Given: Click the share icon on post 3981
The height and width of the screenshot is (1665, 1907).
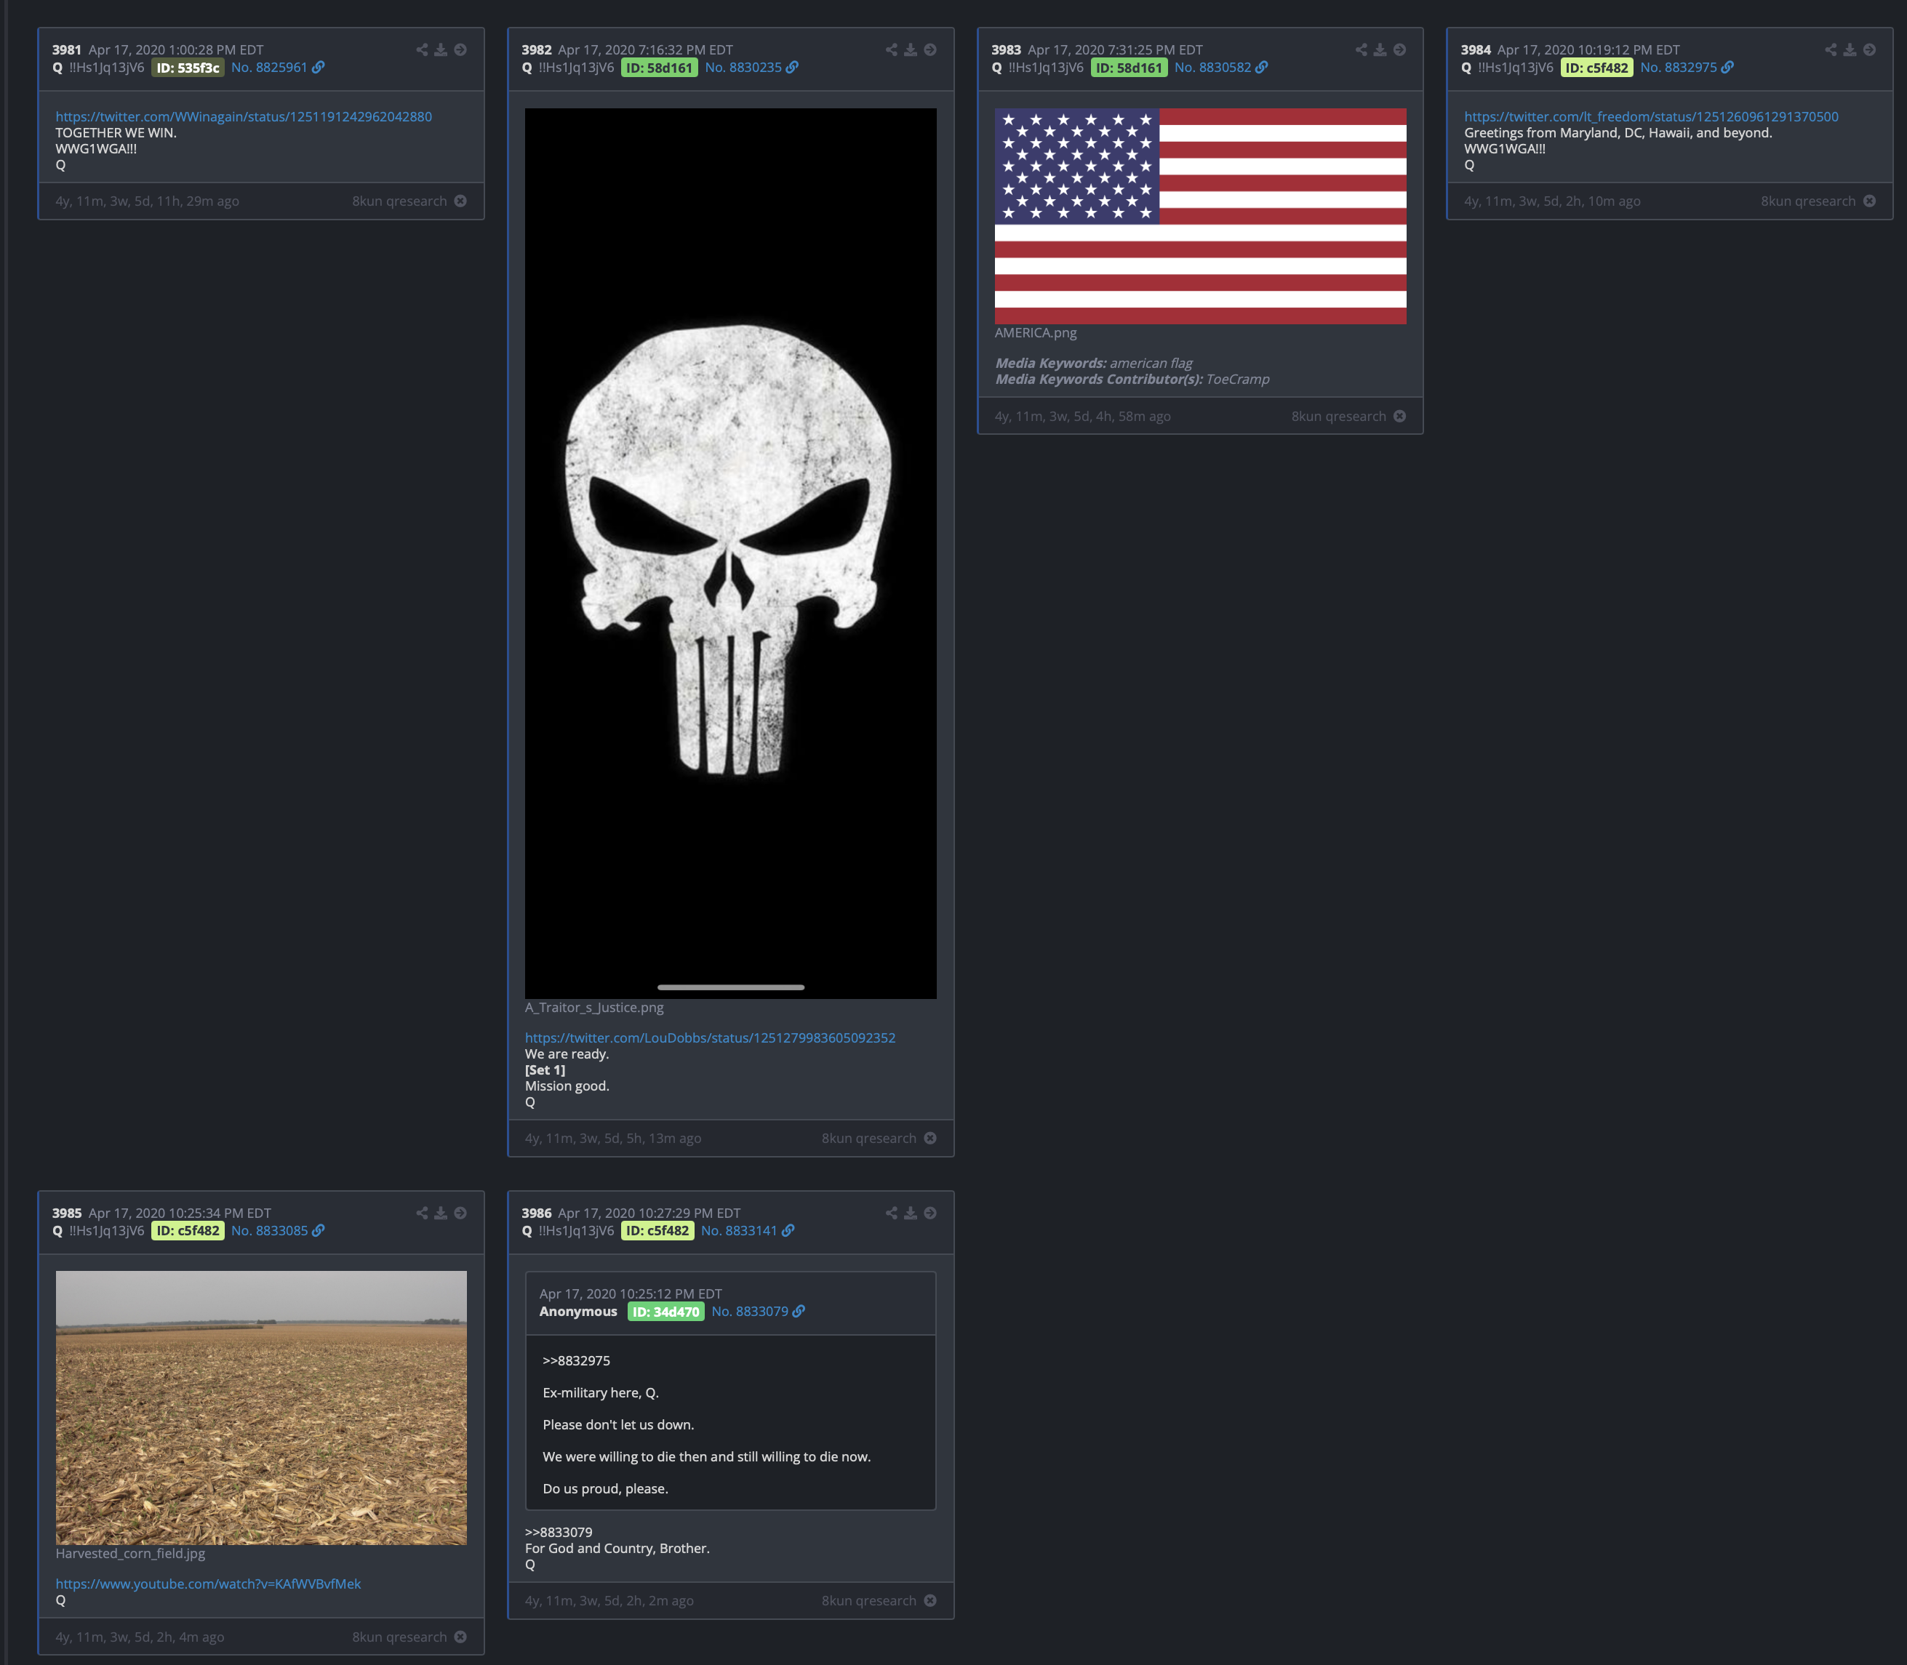Looking at the screenshot, I should coord(422,50).
